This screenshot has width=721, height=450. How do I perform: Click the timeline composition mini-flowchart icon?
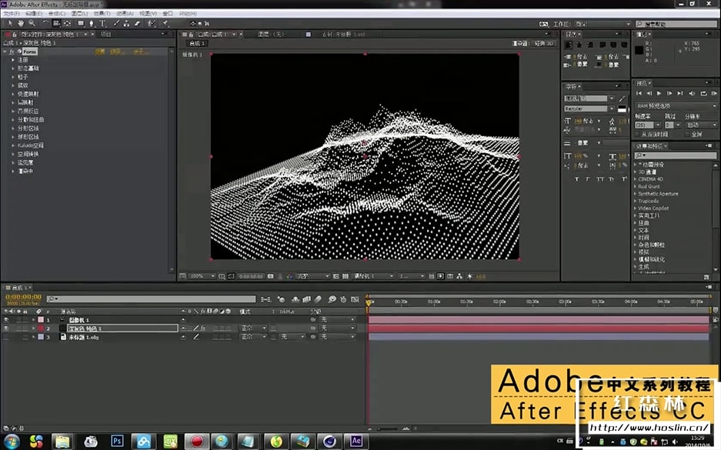tap(265, 299)
